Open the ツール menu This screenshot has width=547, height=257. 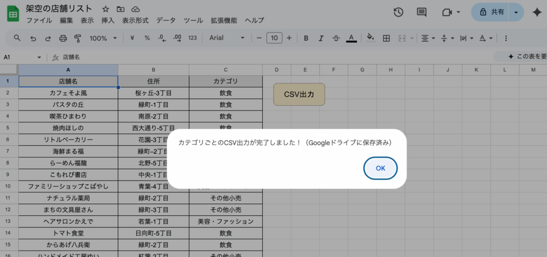[193, 20]
